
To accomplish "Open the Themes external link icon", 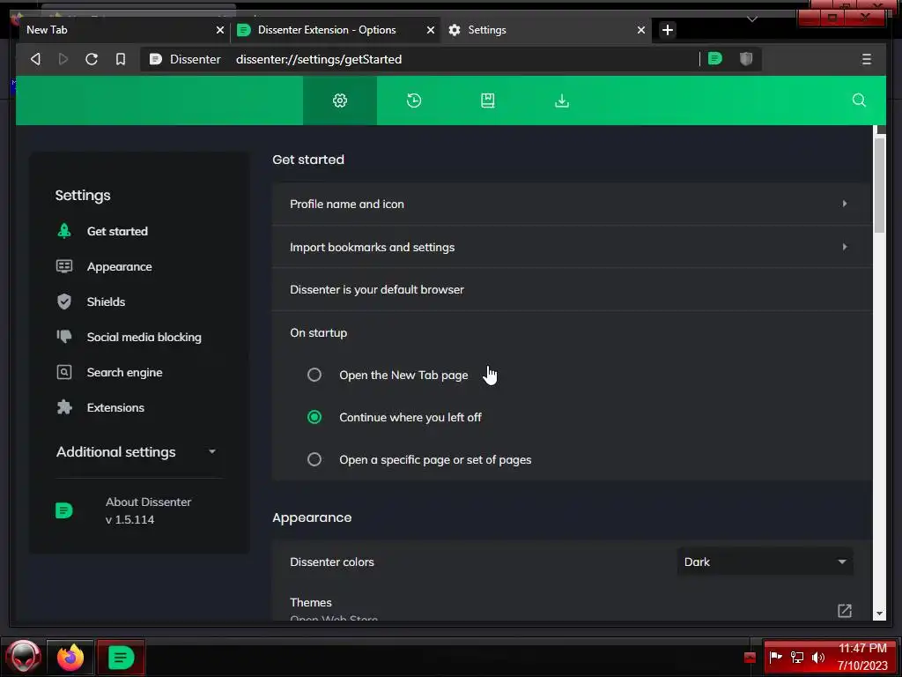I will click(x=845, y=610).
